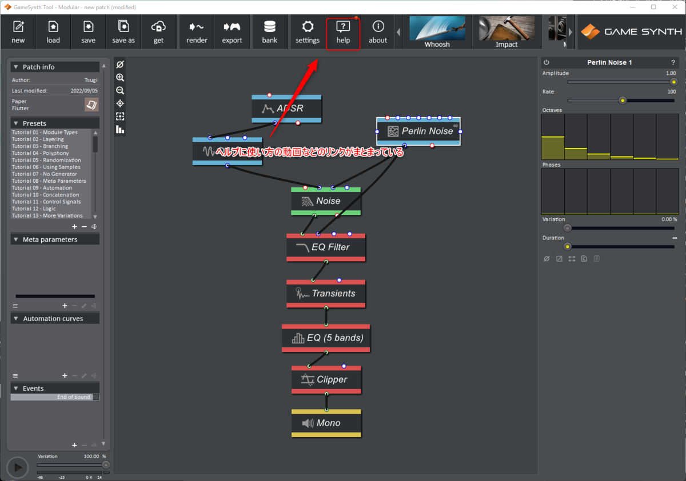Collapse the Meta parameters section
The width and height of the screenshot is (686, 481).
pyautogui.click(x=15, y=239)
